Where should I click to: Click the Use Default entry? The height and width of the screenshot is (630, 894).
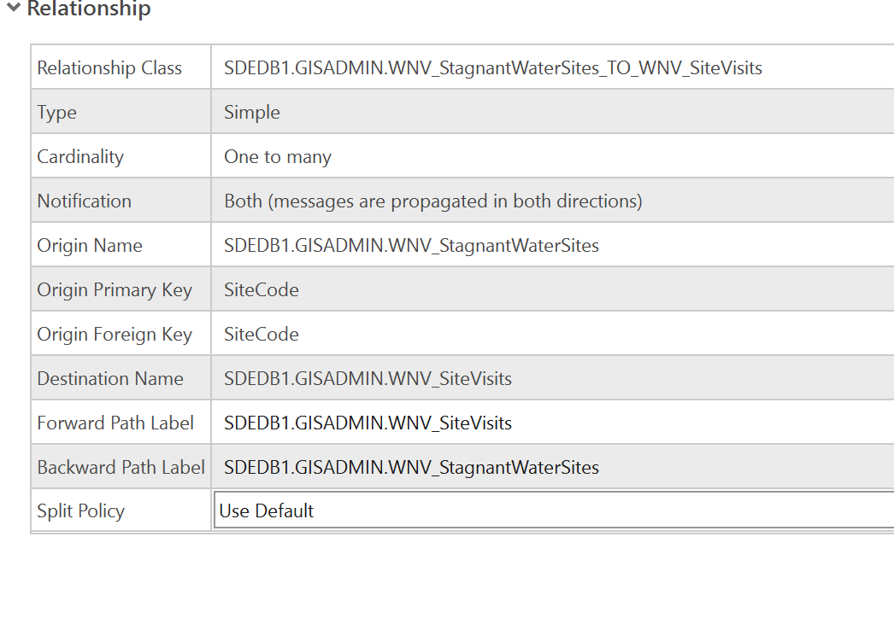[x=267, y=510]
